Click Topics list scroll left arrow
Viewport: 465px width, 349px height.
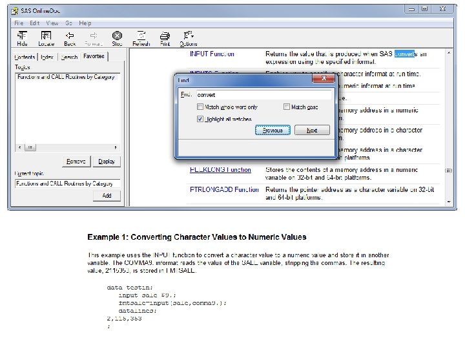[19, 147]
